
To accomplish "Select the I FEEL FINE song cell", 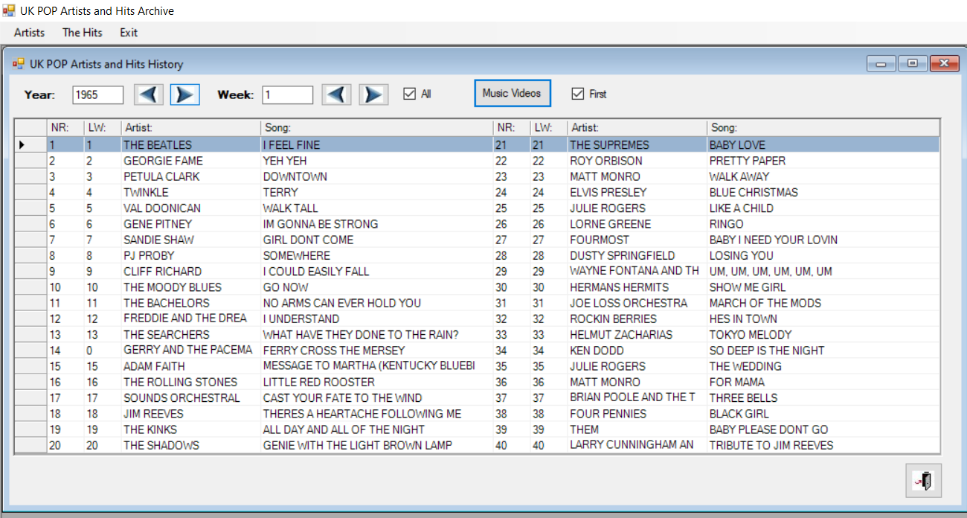I will tap(376, 145).
